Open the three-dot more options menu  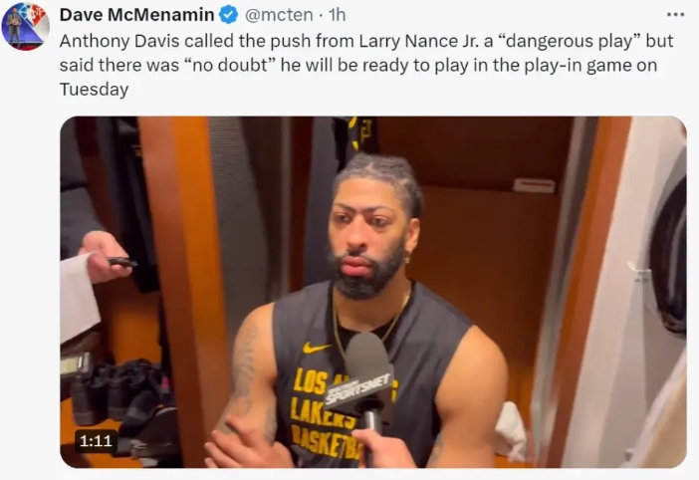pyautogui.click(x=675, y=15)
